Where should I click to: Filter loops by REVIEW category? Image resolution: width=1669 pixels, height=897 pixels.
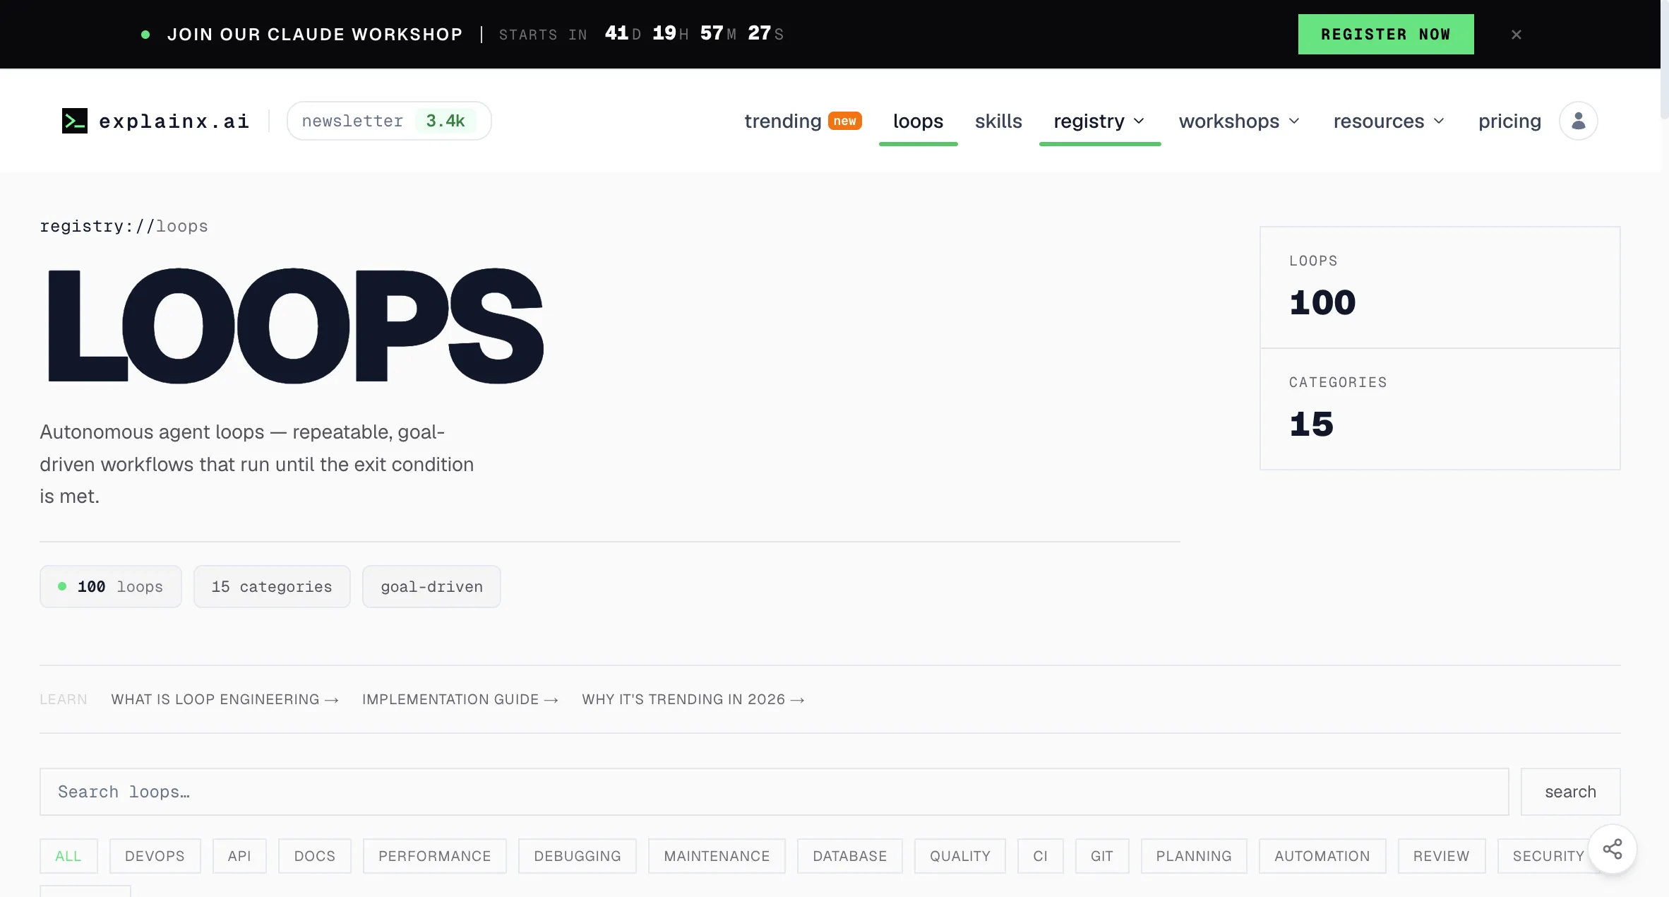[1441, 856]
